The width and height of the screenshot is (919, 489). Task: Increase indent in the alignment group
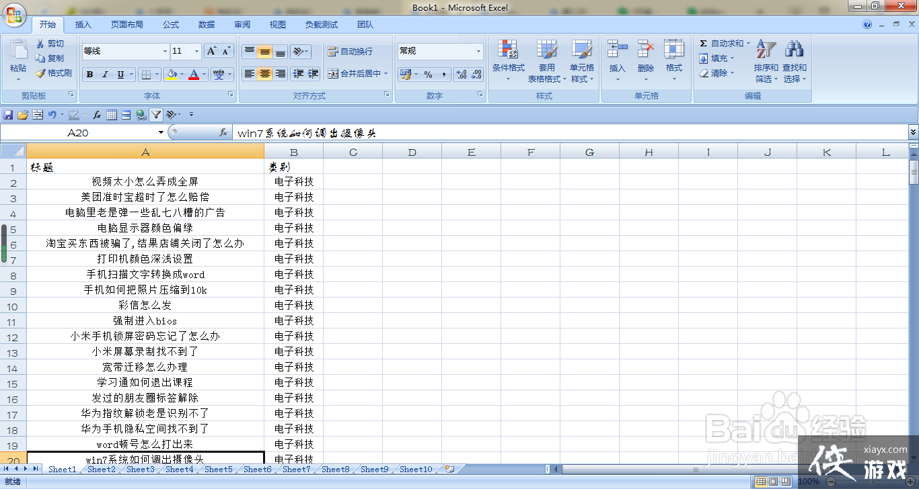click(313, 74)
